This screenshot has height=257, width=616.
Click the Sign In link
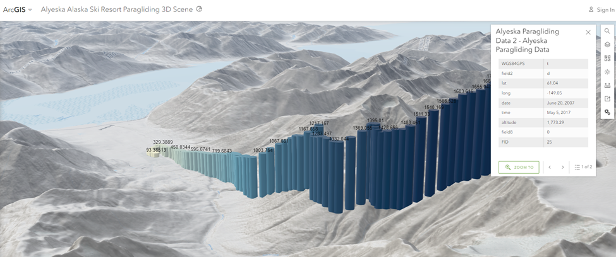click(601, 10)
